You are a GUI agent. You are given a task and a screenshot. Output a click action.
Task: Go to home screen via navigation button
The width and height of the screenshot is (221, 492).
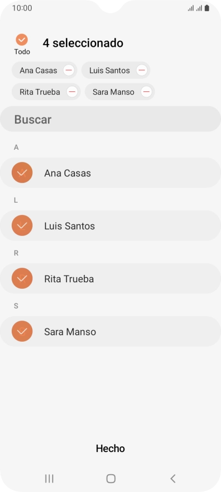111,479
